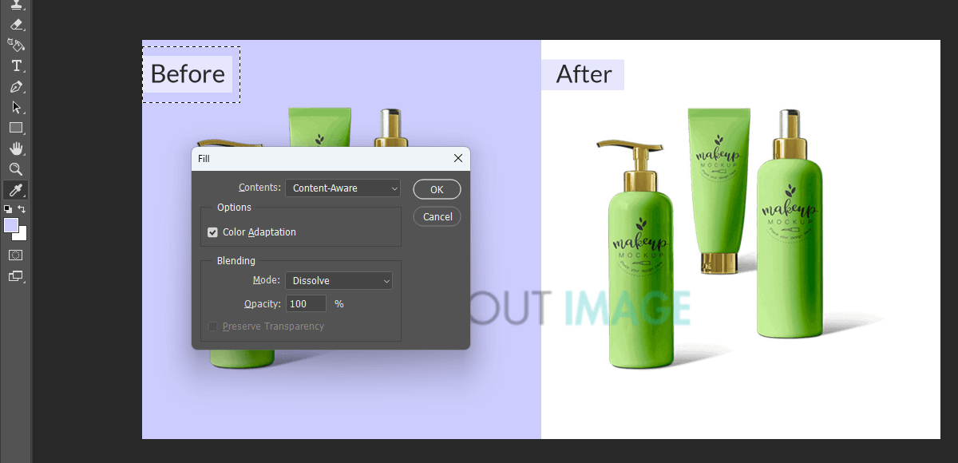Image resolution: width=958 pixels, height=463 pixels.
Task: Select the Rectangle shape tool
Action: click(16, 128)
